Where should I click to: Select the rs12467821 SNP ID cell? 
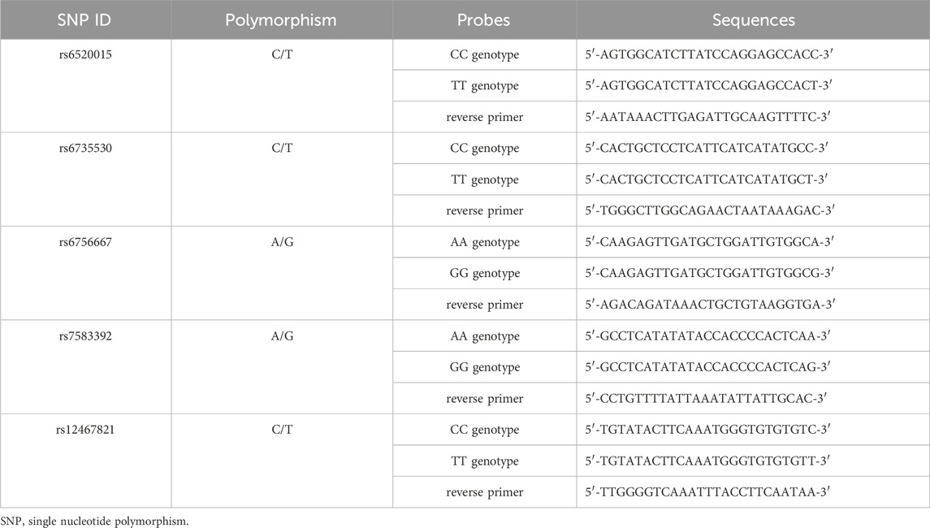point(85,430)
